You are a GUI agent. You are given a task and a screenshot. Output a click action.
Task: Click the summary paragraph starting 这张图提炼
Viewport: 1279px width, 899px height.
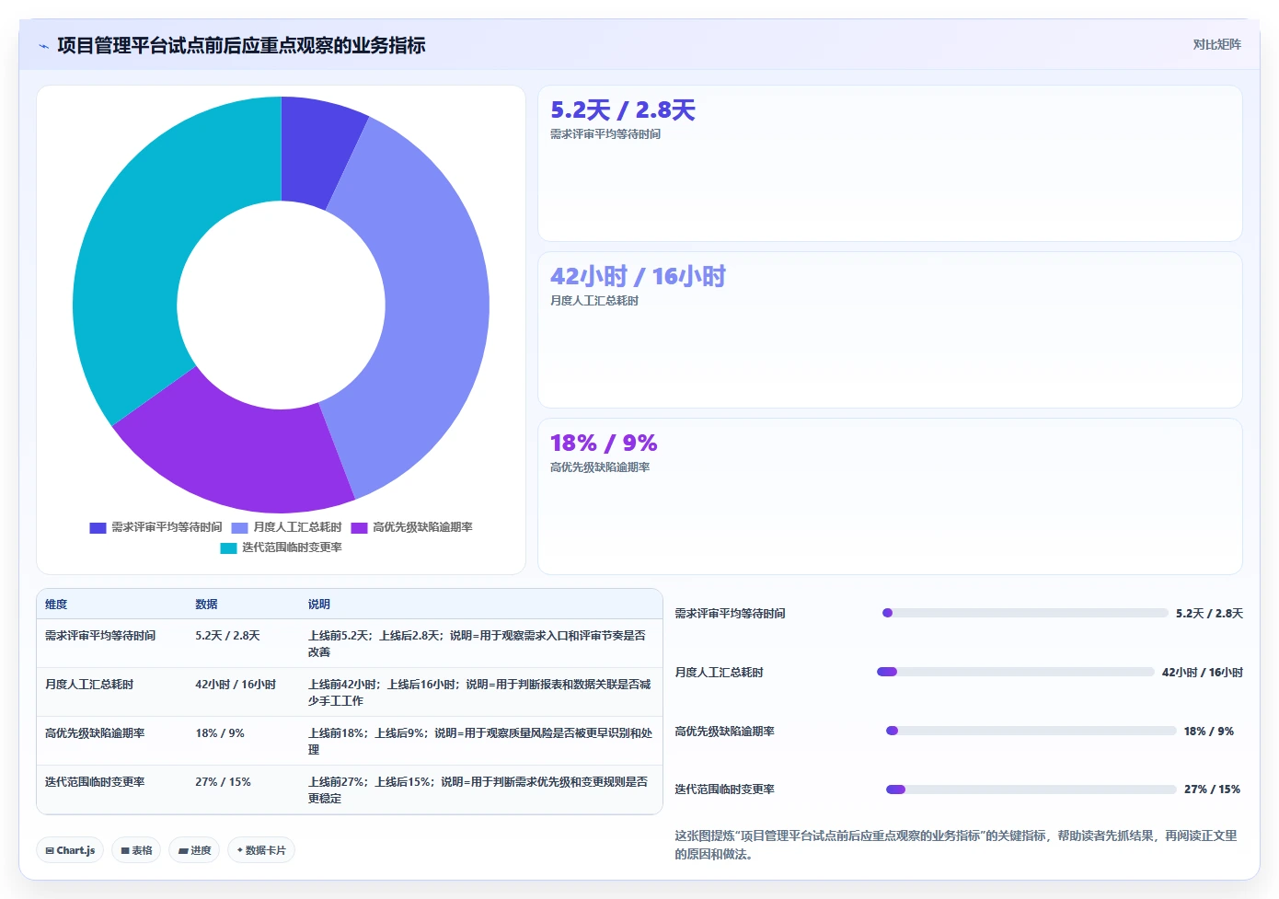[956, 845]
